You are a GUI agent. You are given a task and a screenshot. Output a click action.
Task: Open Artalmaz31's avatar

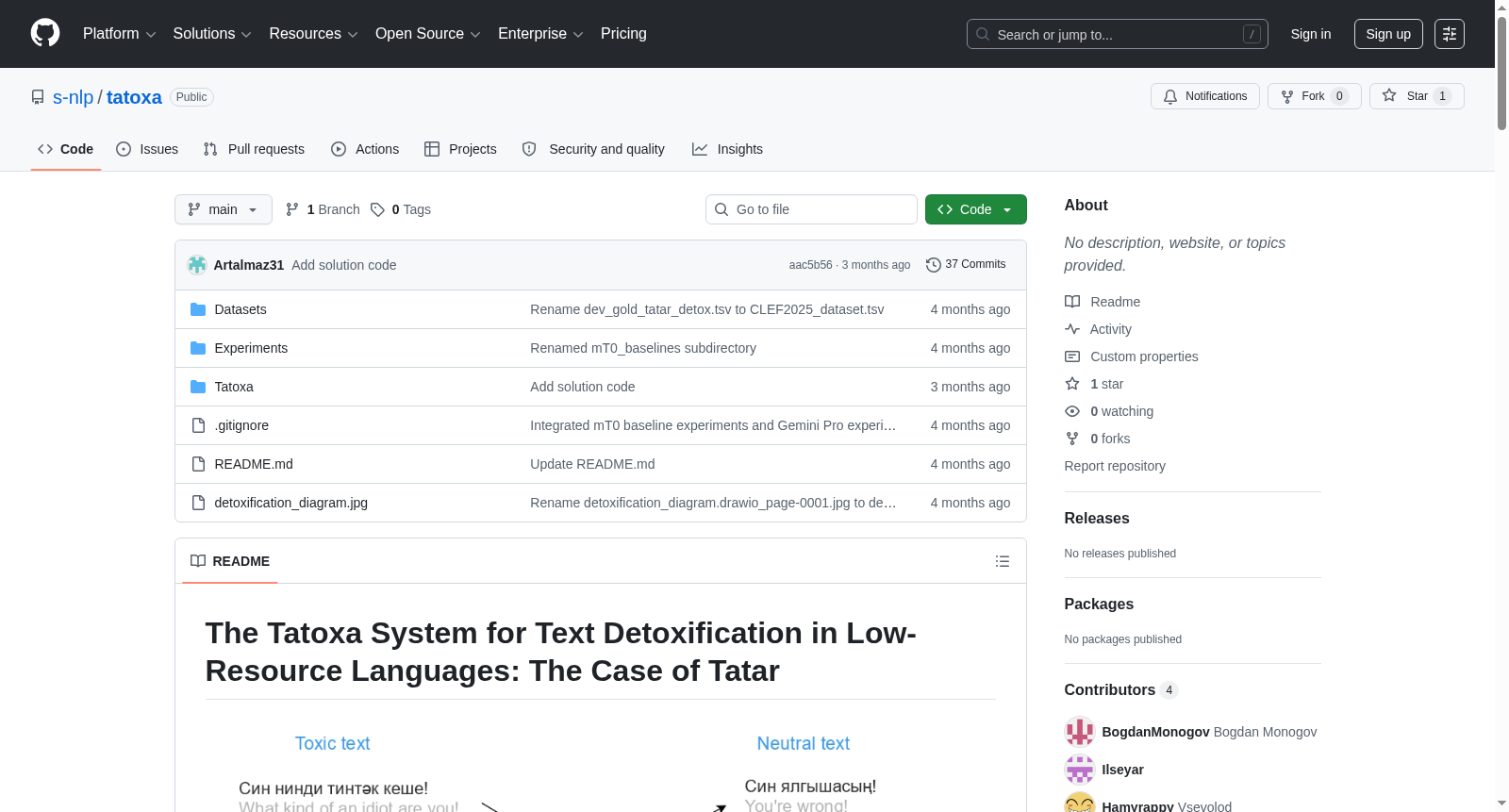[x=197, y=265]
